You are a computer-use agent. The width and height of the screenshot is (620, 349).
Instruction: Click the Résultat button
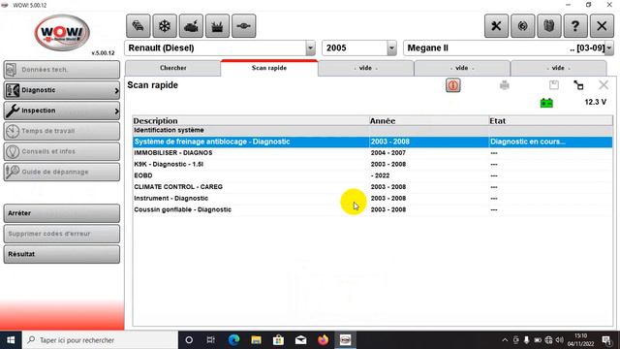coord(62,254)
